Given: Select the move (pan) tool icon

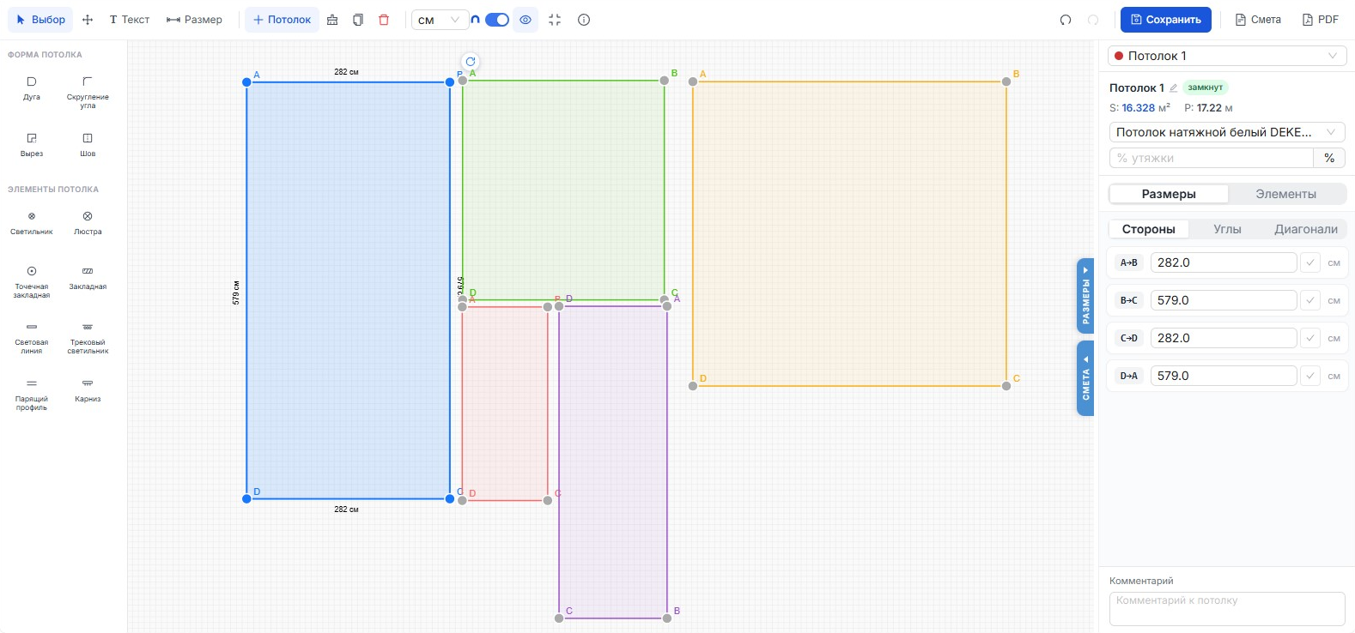Looking at the screenshot, I should 88,20.
